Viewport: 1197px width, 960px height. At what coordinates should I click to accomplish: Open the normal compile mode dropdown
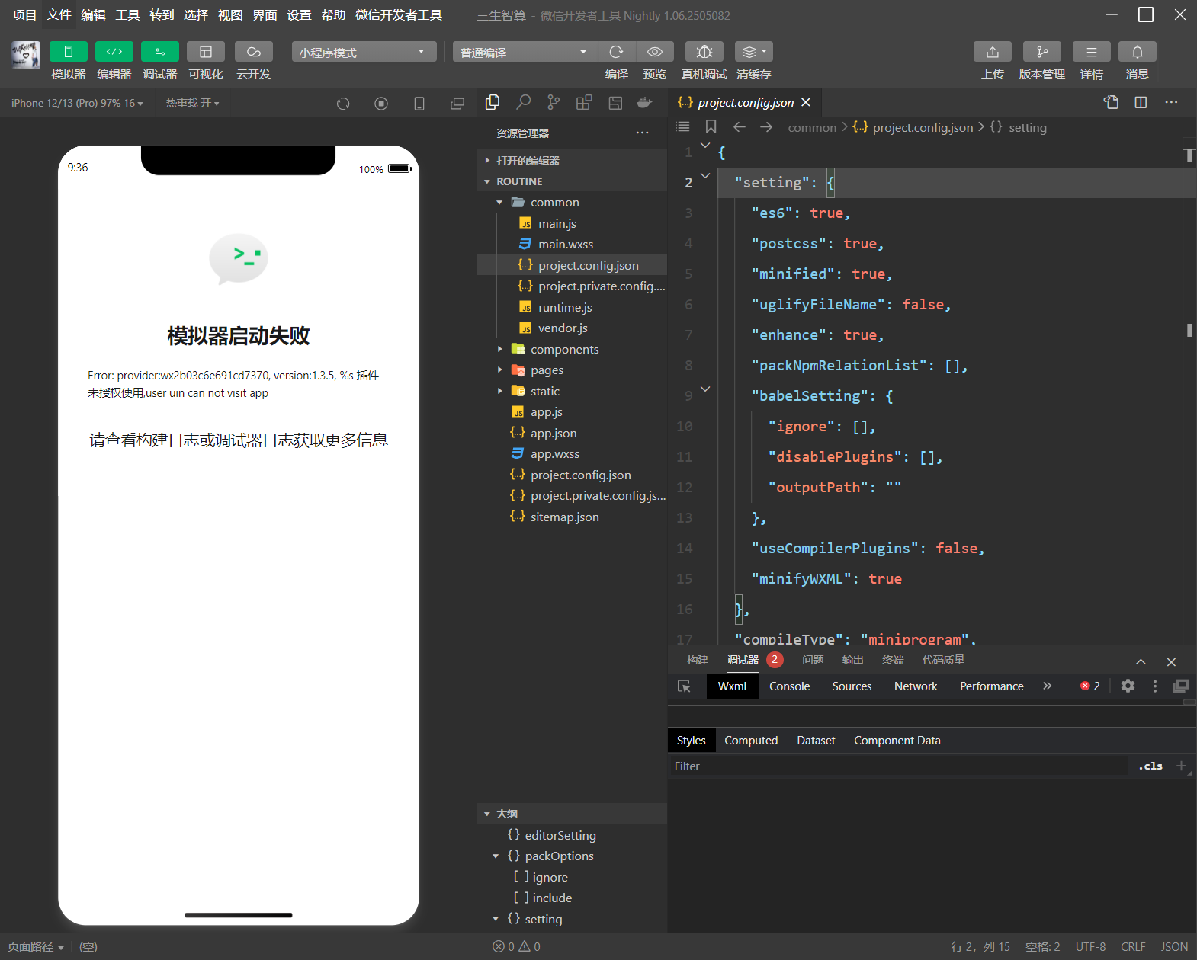pos(525,52)
